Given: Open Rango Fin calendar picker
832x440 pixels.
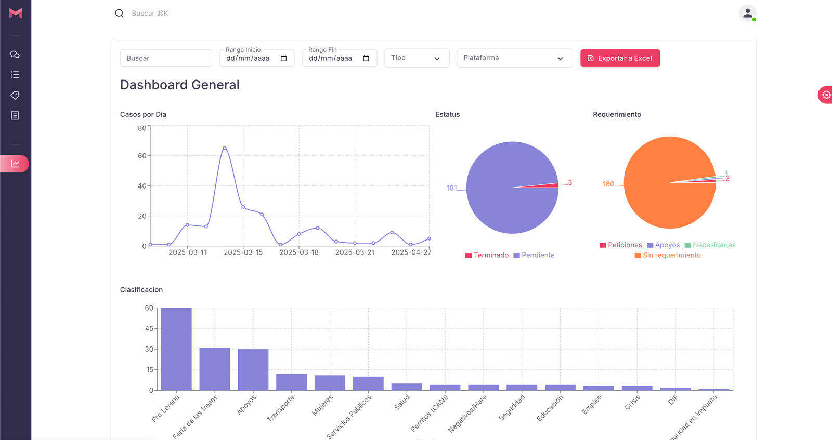Looking at the screenshot, I should 366,58.
